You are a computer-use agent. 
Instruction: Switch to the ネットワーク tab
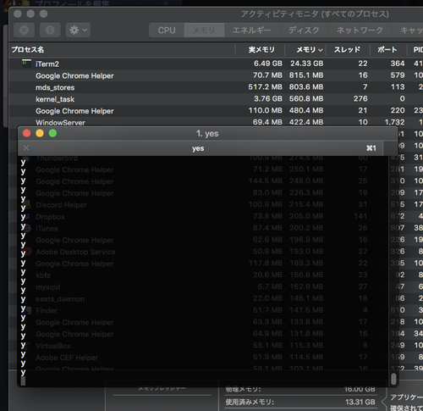pos(360,30)
